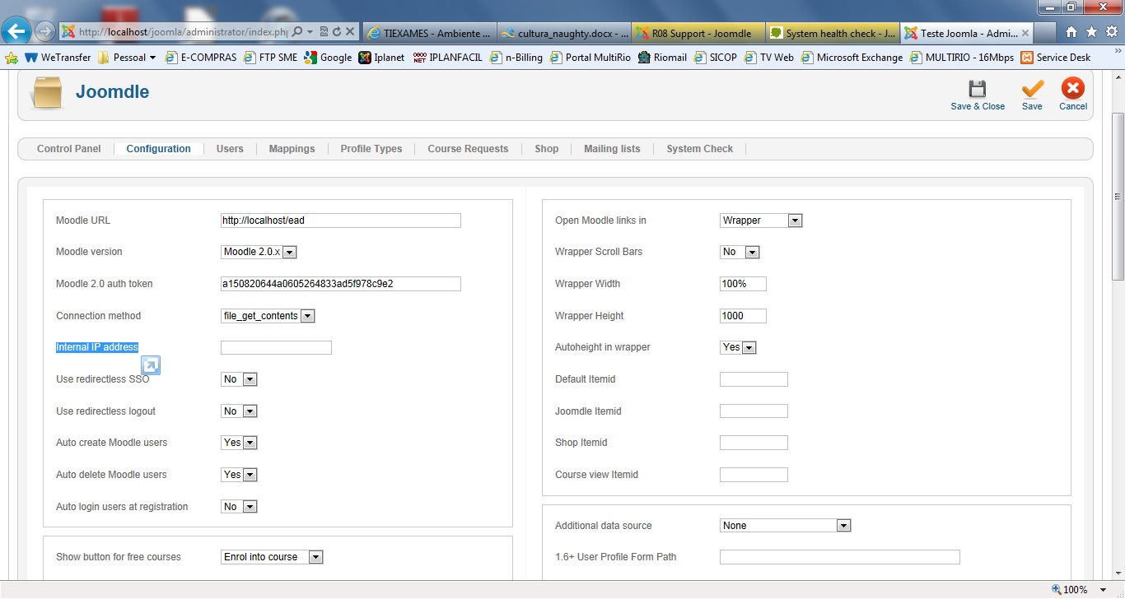Click the Moodle URL text field
Image resolution: width=1125 pixels, height=599 pixels.
click(340, 221)
